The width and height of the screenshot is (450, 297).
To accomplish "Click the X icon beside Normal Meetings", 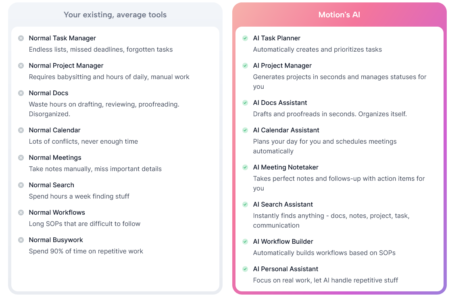I will coord(21,158).
